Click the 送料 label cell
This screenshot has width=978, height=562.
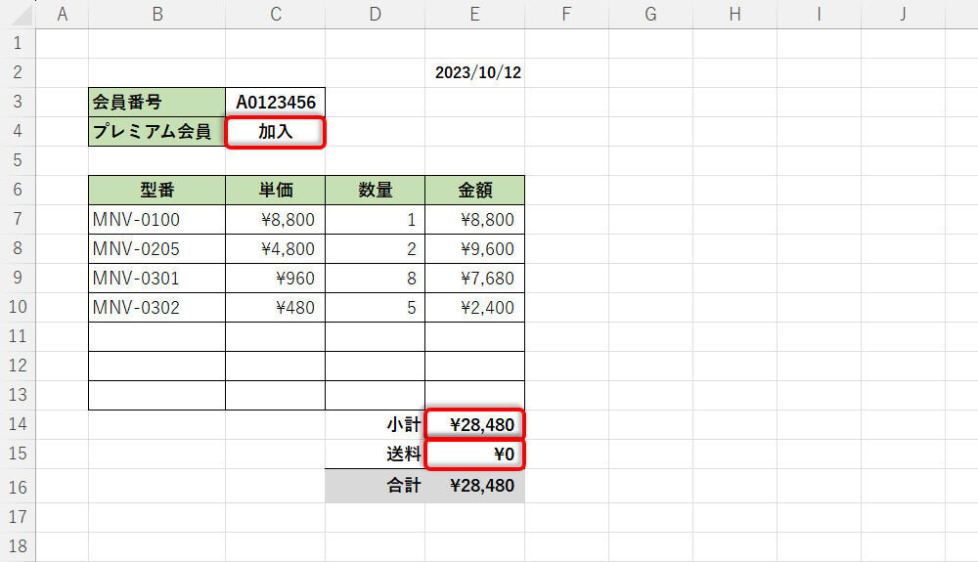[x=376, y=454]
